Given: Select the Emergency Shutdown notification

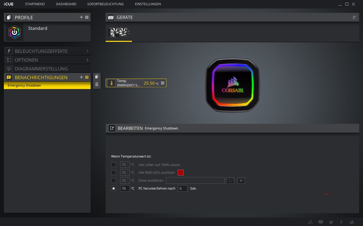Looking at the screenshot, I should pyautogui.click(x=47, y=85).
